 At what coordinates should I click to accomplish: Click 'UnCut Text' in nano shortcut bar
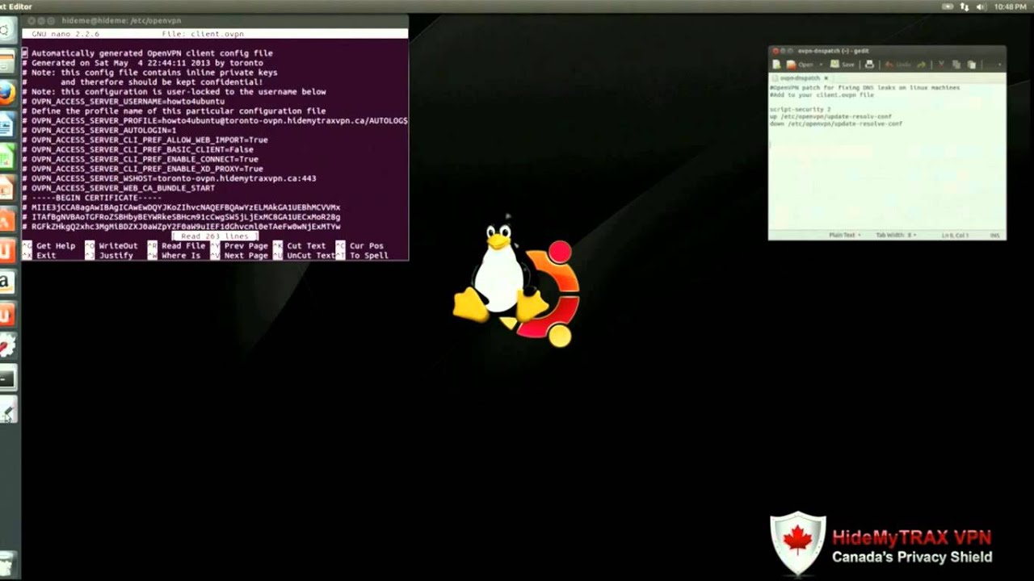coord(311,256)
